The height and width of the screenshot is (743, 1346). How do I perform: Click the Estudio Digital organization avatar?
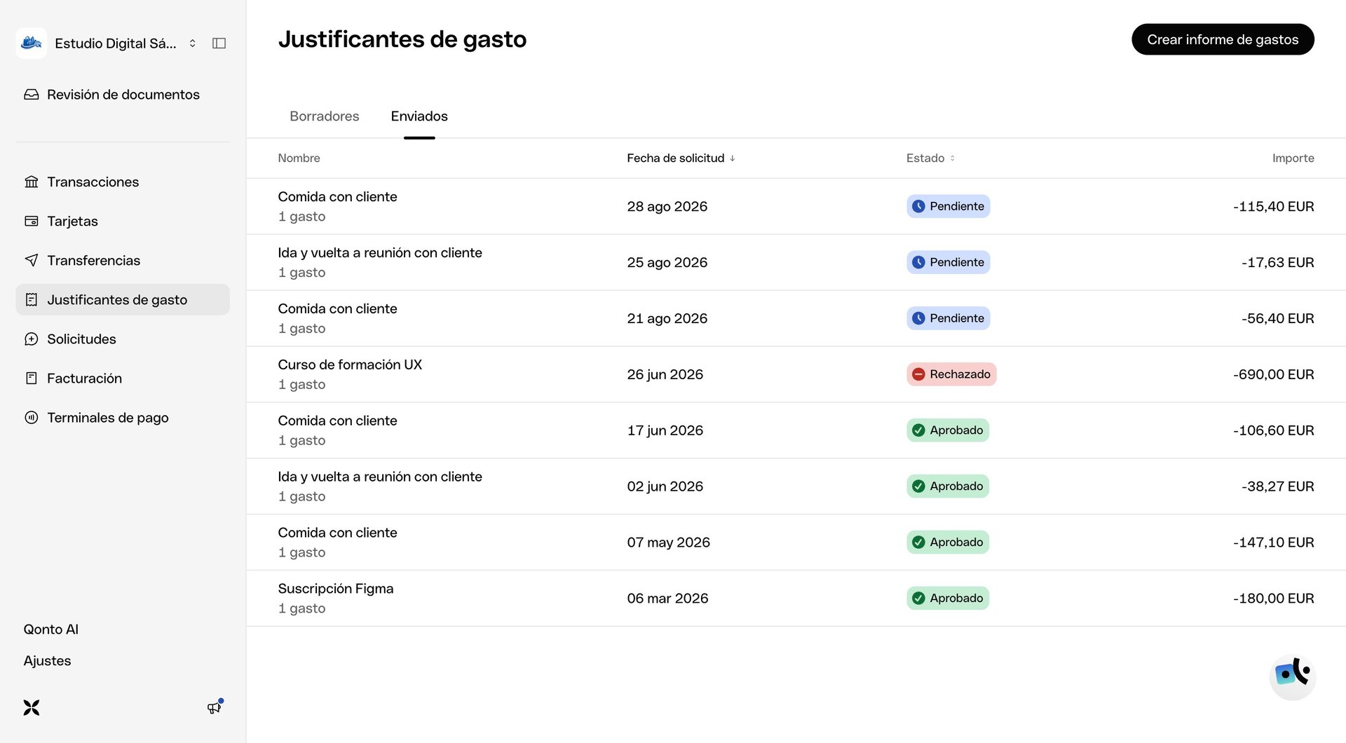click(32, 43)
